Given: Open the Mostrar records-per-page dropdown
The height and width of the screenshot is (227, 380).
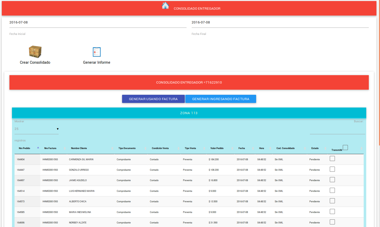Looking at the screenshot, I should tap(36, 129).
